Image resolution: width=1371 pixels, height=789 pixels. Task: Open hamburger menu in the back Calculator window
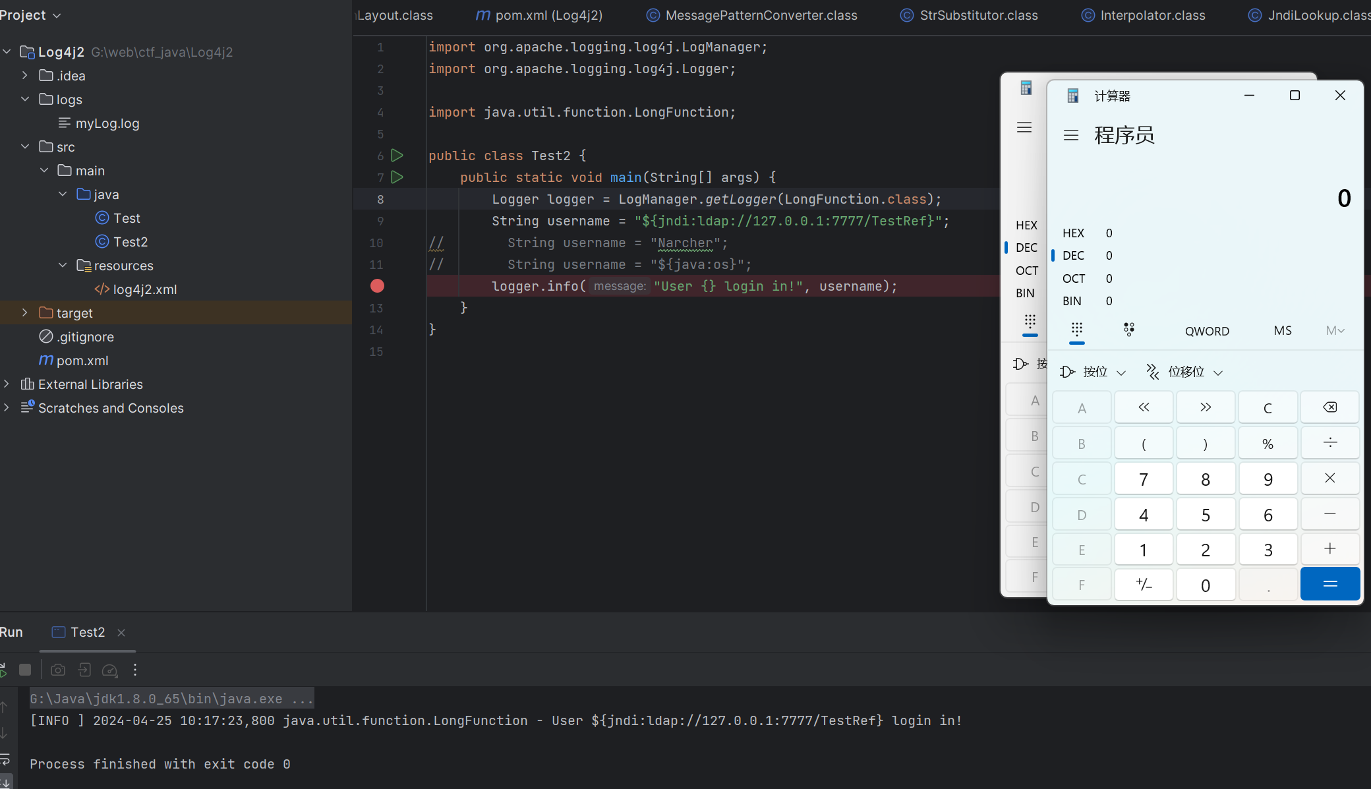coord(1024,127)
